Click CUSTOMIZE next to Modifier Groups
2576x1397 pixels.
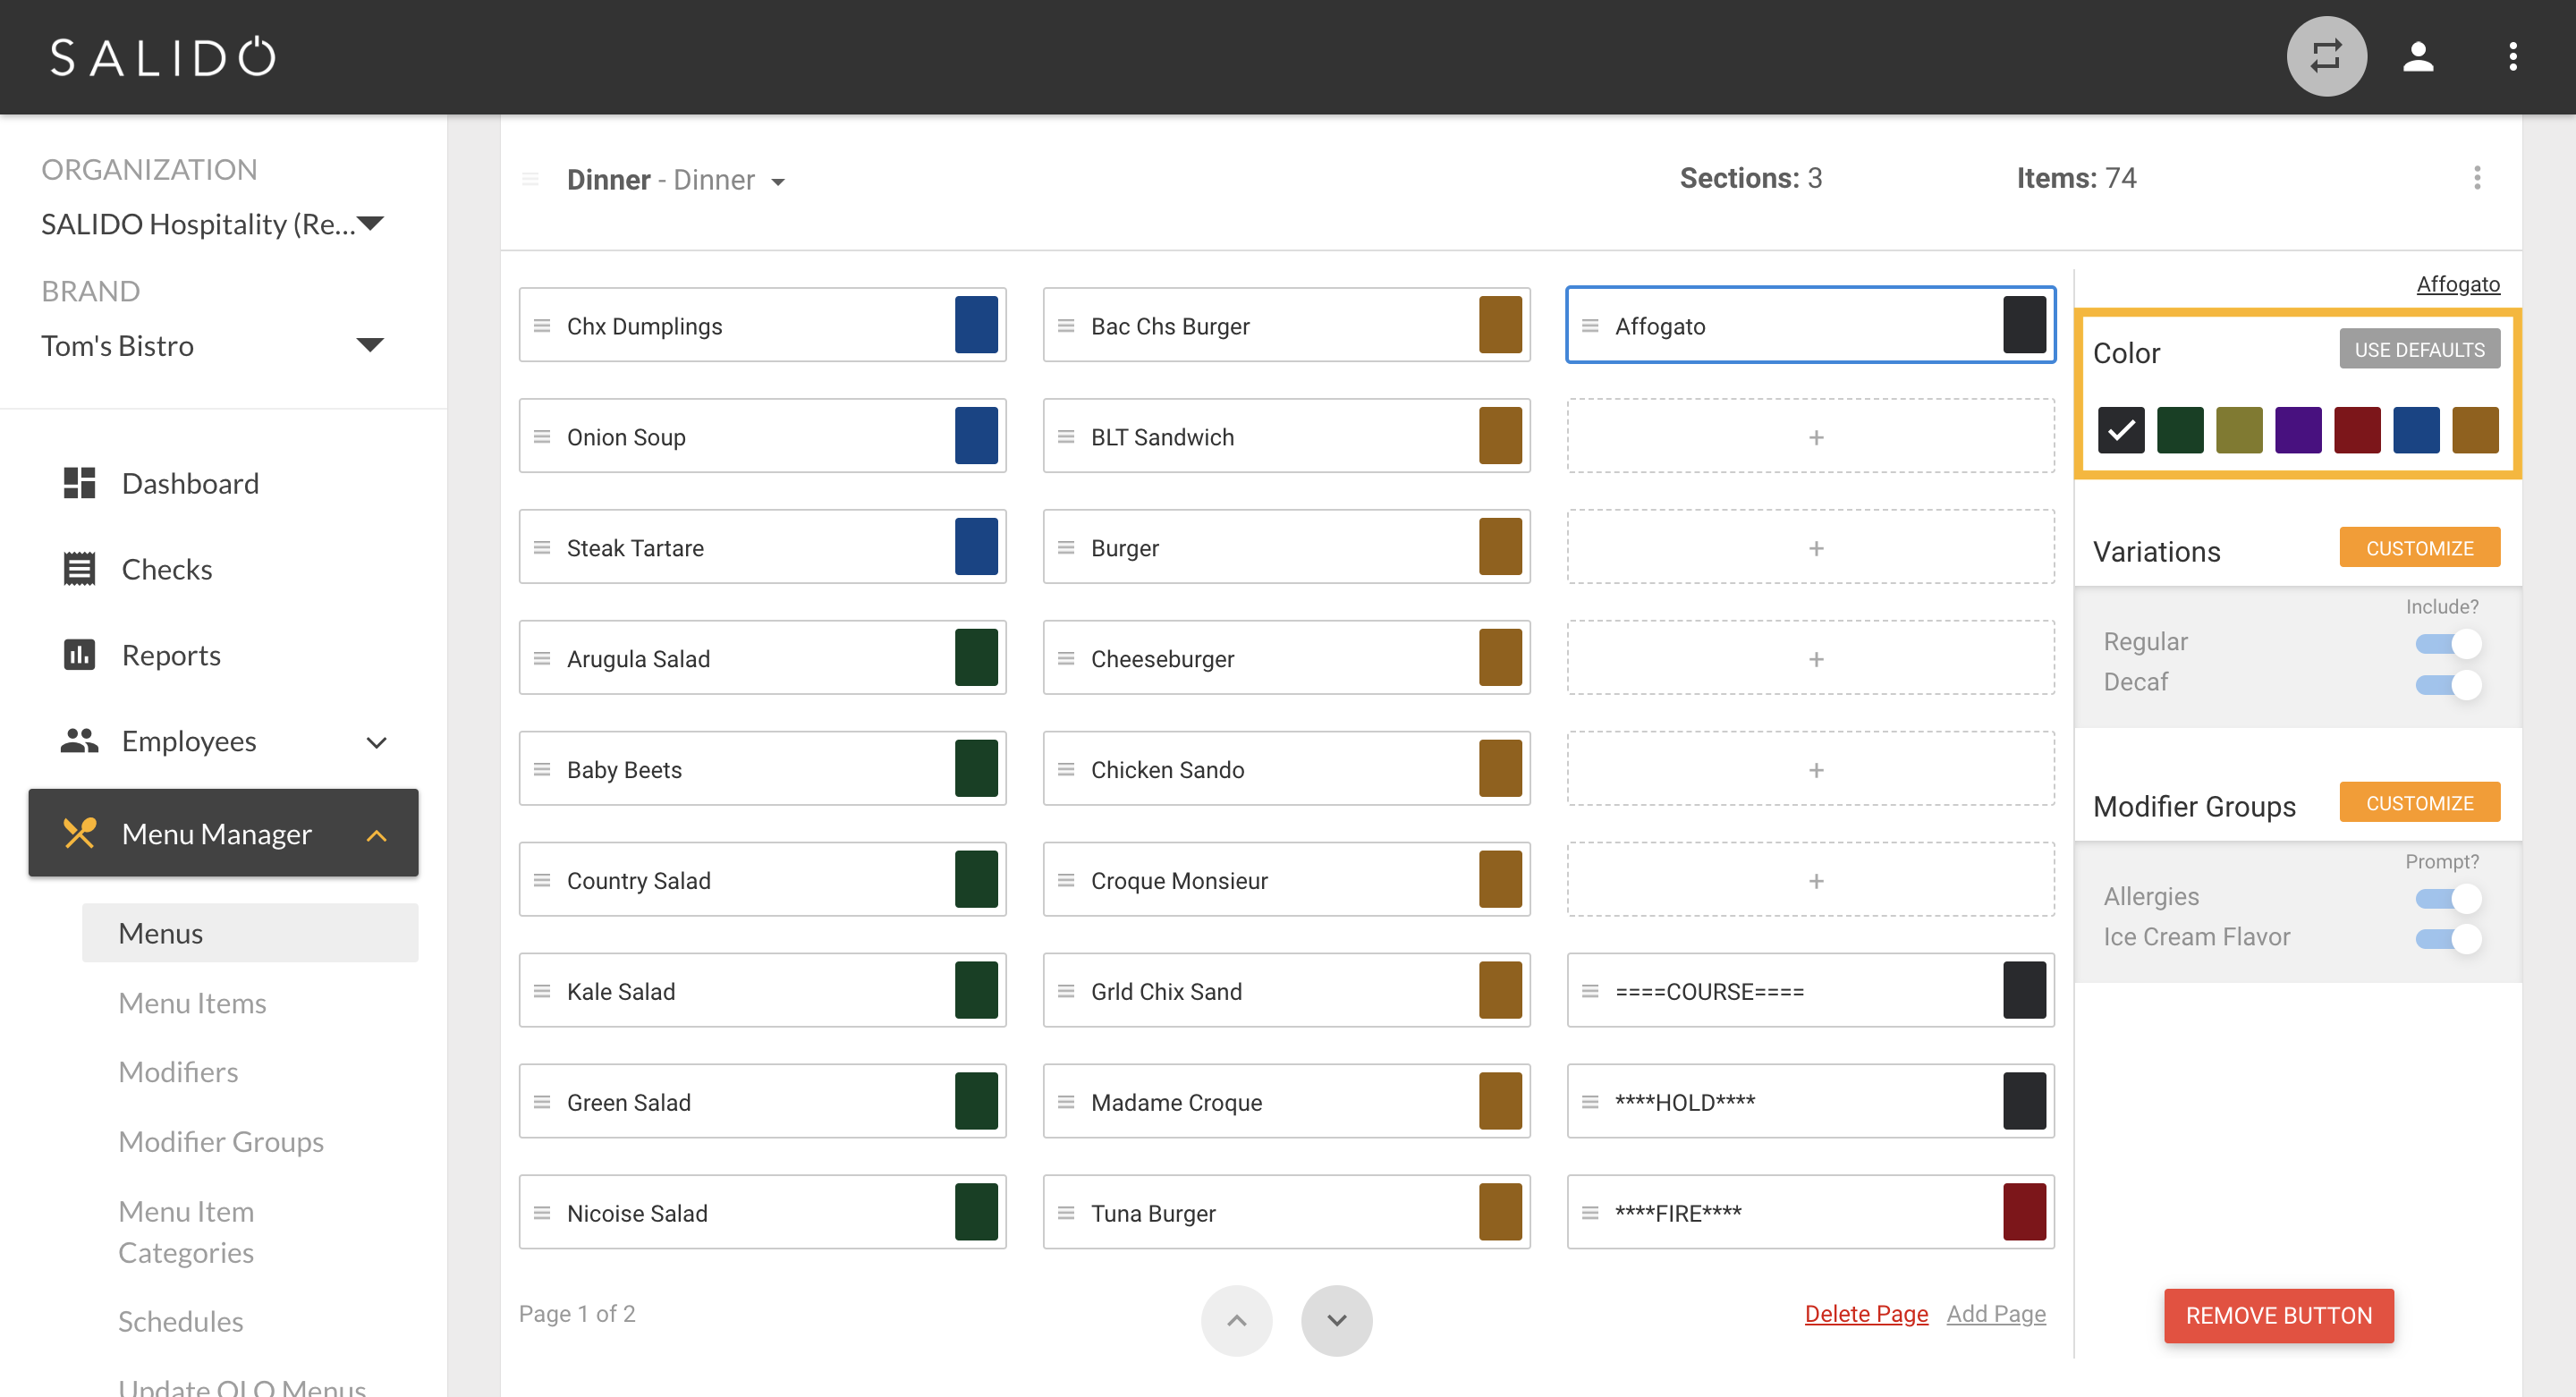(x=2419, y=803)
